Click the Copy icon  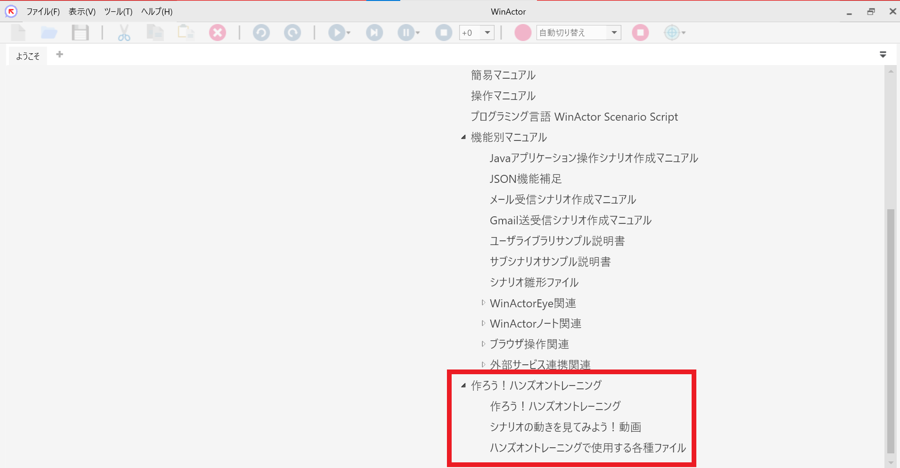click(155, 33)
